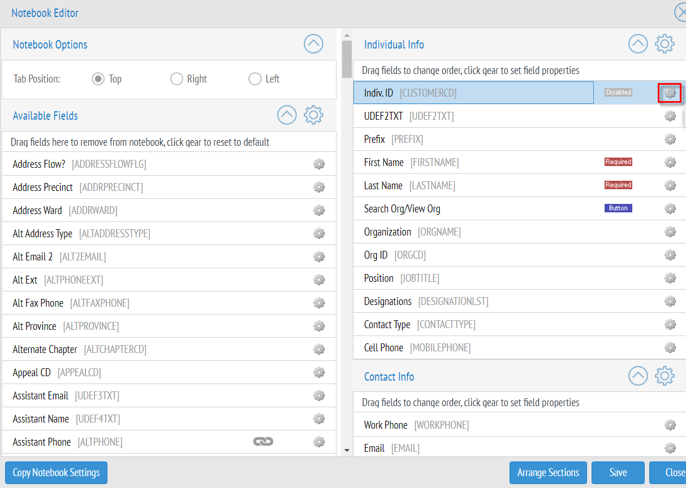Save the notebook changes

click(618, 473)
